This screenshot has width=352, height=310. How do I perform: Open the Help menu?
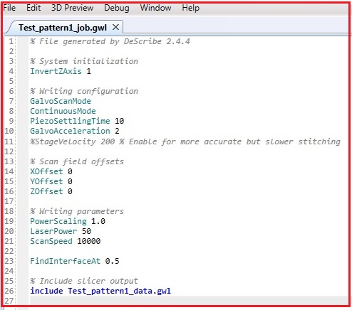tap(191, 8)
